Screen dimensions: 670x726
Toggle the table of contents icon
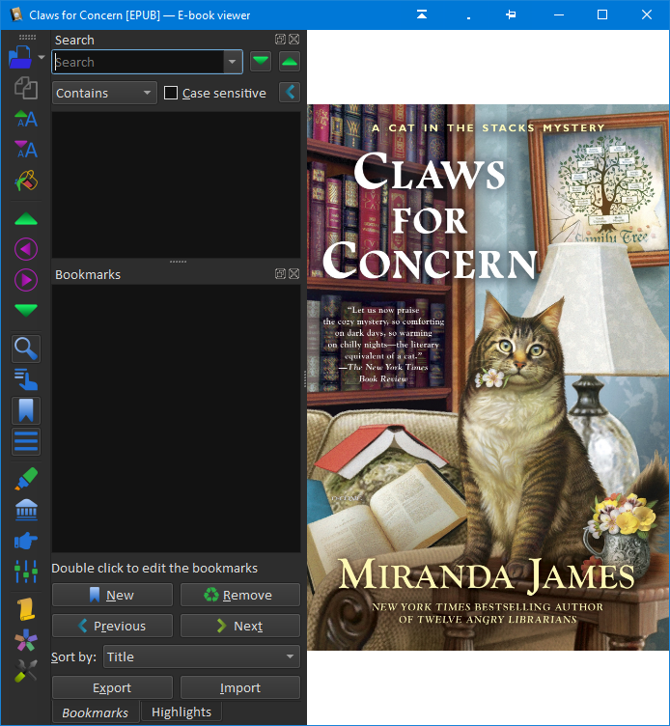26,441
